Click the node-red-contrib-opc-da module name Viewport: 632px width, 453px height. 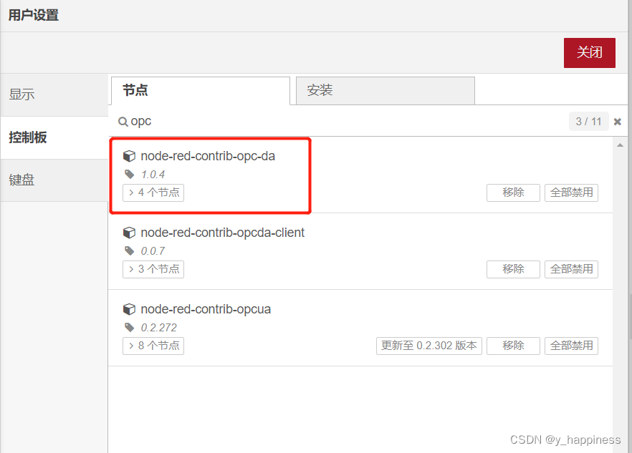pyautogui.click(x=208, y=156)
